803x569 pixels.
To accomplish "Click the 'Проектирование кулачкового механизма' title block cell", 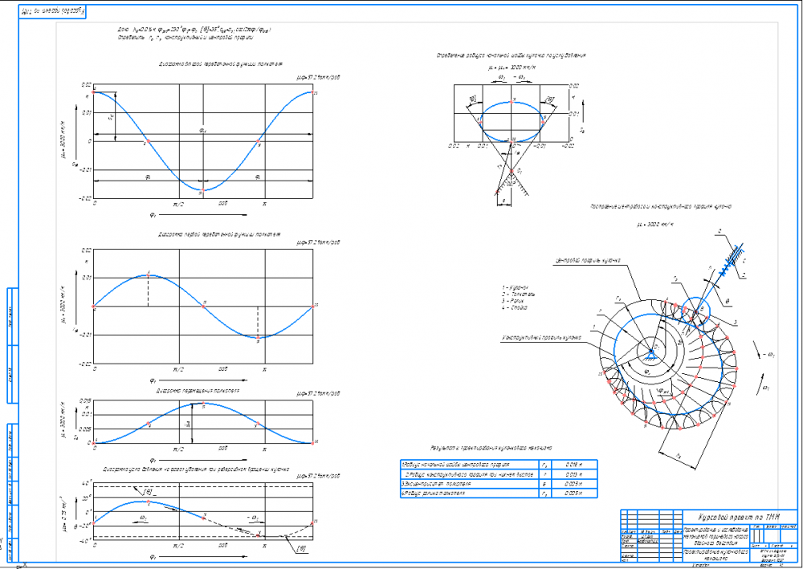I will click(716, 555).
